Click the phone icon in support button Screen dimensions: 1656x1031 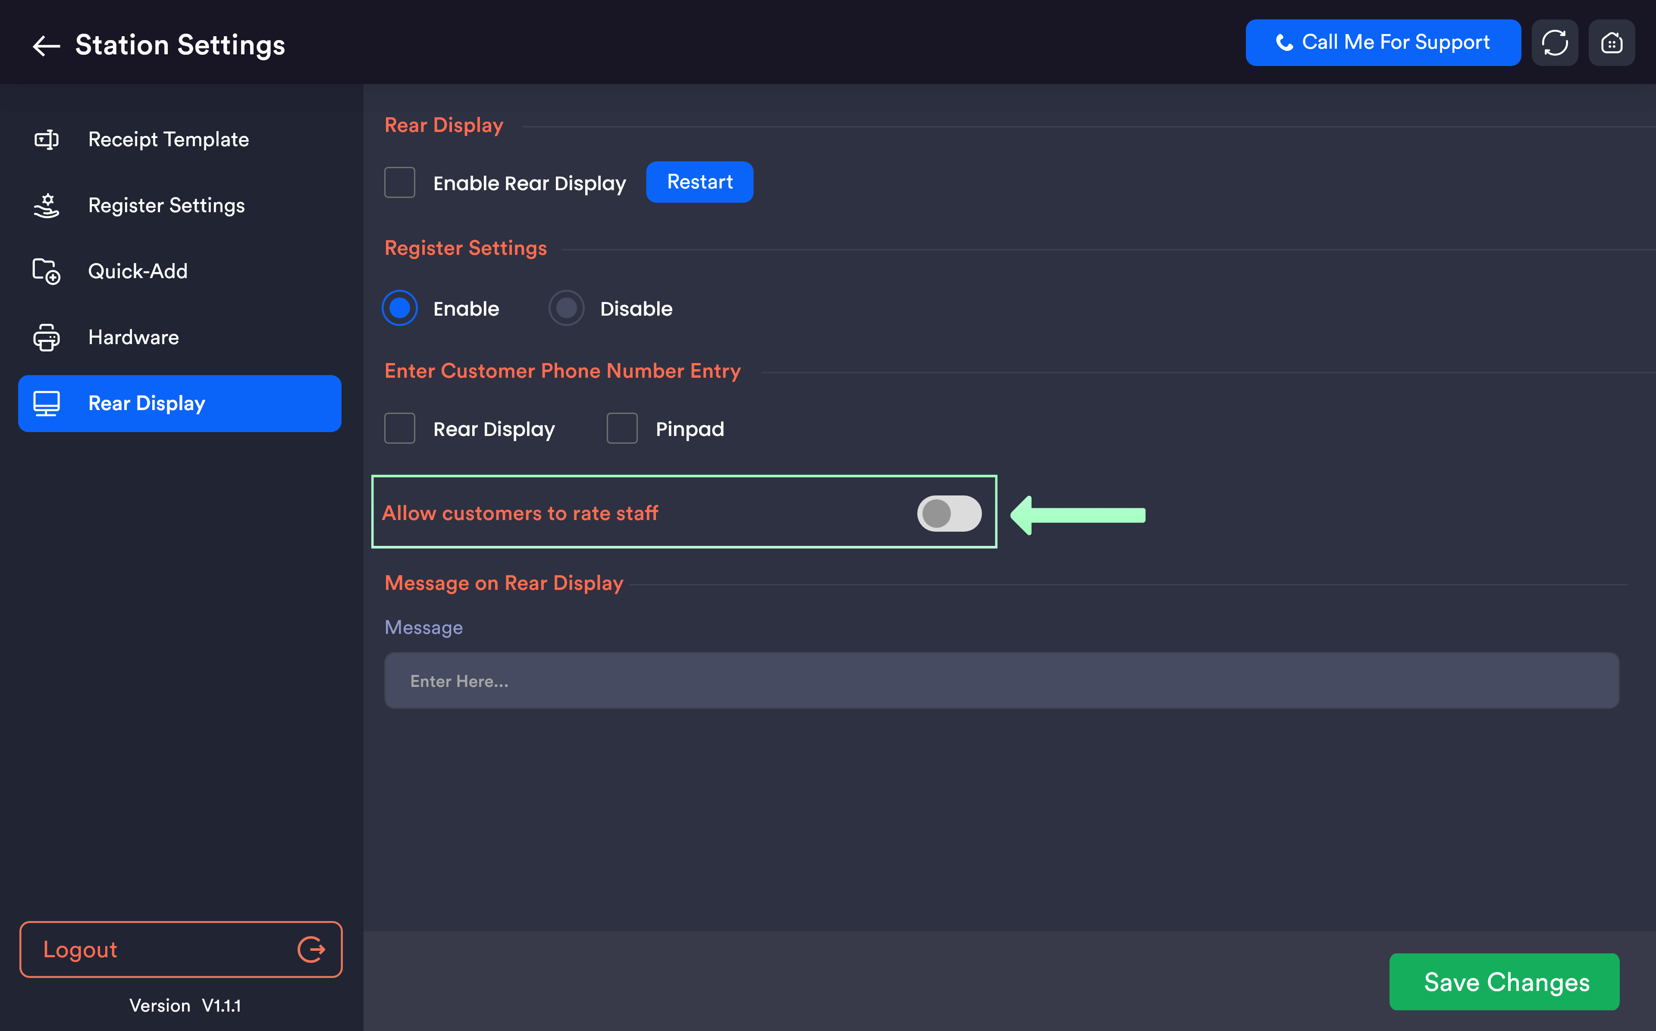click(1284, 43)
